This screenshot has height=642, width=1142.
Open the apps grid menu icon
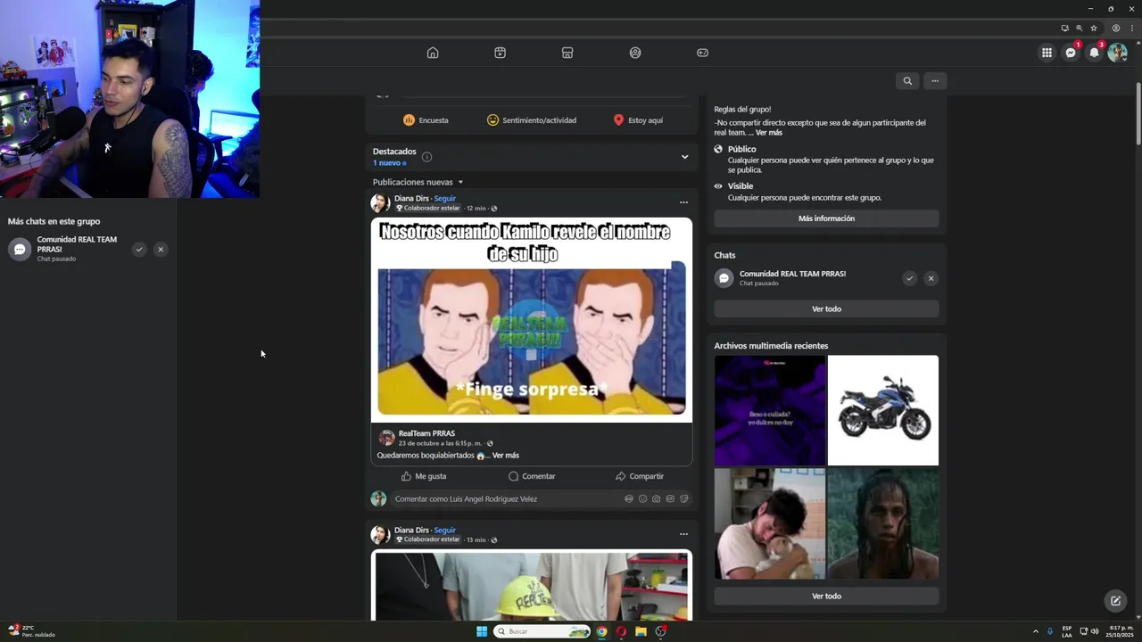pyautogui.click(x=1047, y=53)
